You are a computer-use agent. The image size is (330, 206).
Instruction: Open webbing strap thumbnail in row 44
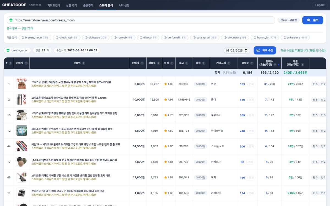point(22,146)
